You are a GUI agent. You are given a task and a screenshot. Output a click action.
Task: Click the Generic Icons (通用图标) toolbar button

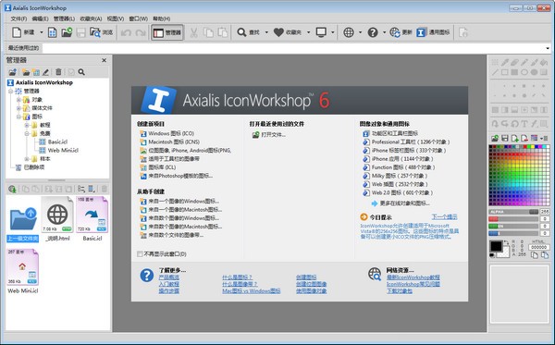pyautogui.click(x=433, y=32)
